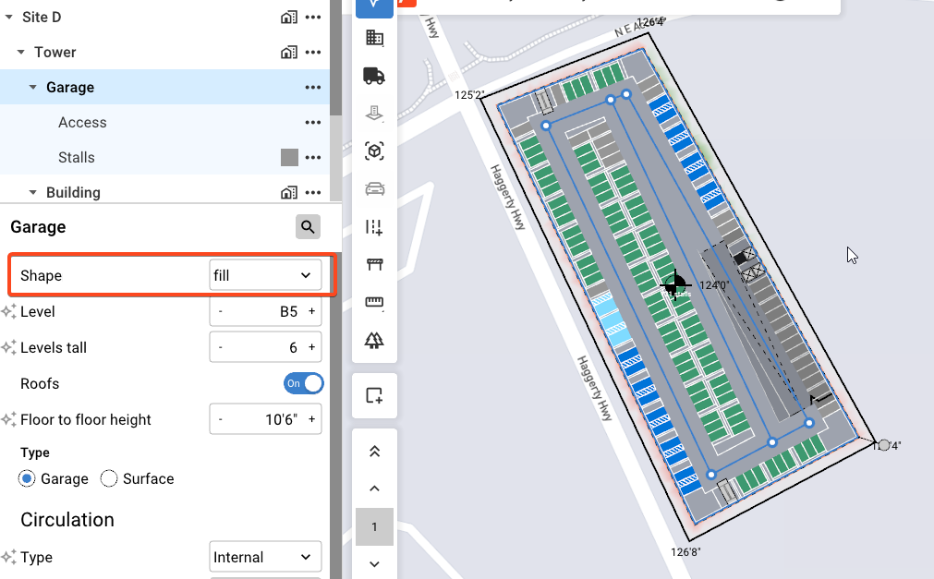
Task: Click the road barrier tool icon
Action: pos(374,265)
